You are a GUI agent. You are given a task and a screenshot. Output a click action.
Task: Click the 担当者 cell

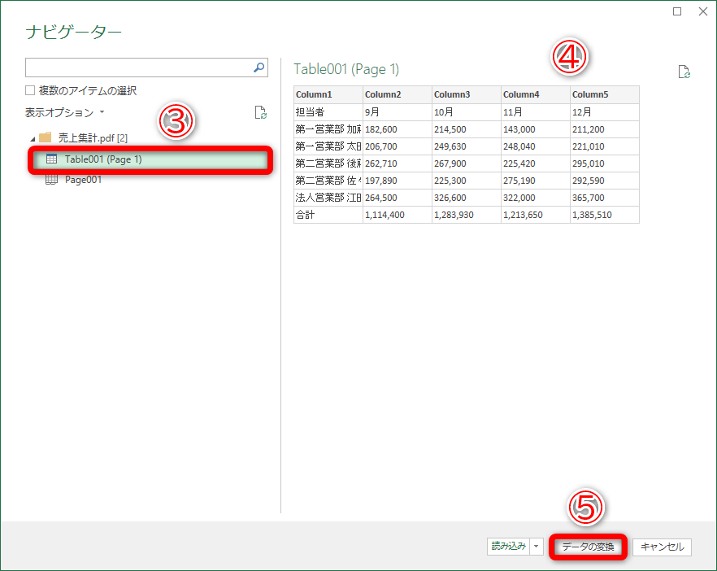(328, 112)
